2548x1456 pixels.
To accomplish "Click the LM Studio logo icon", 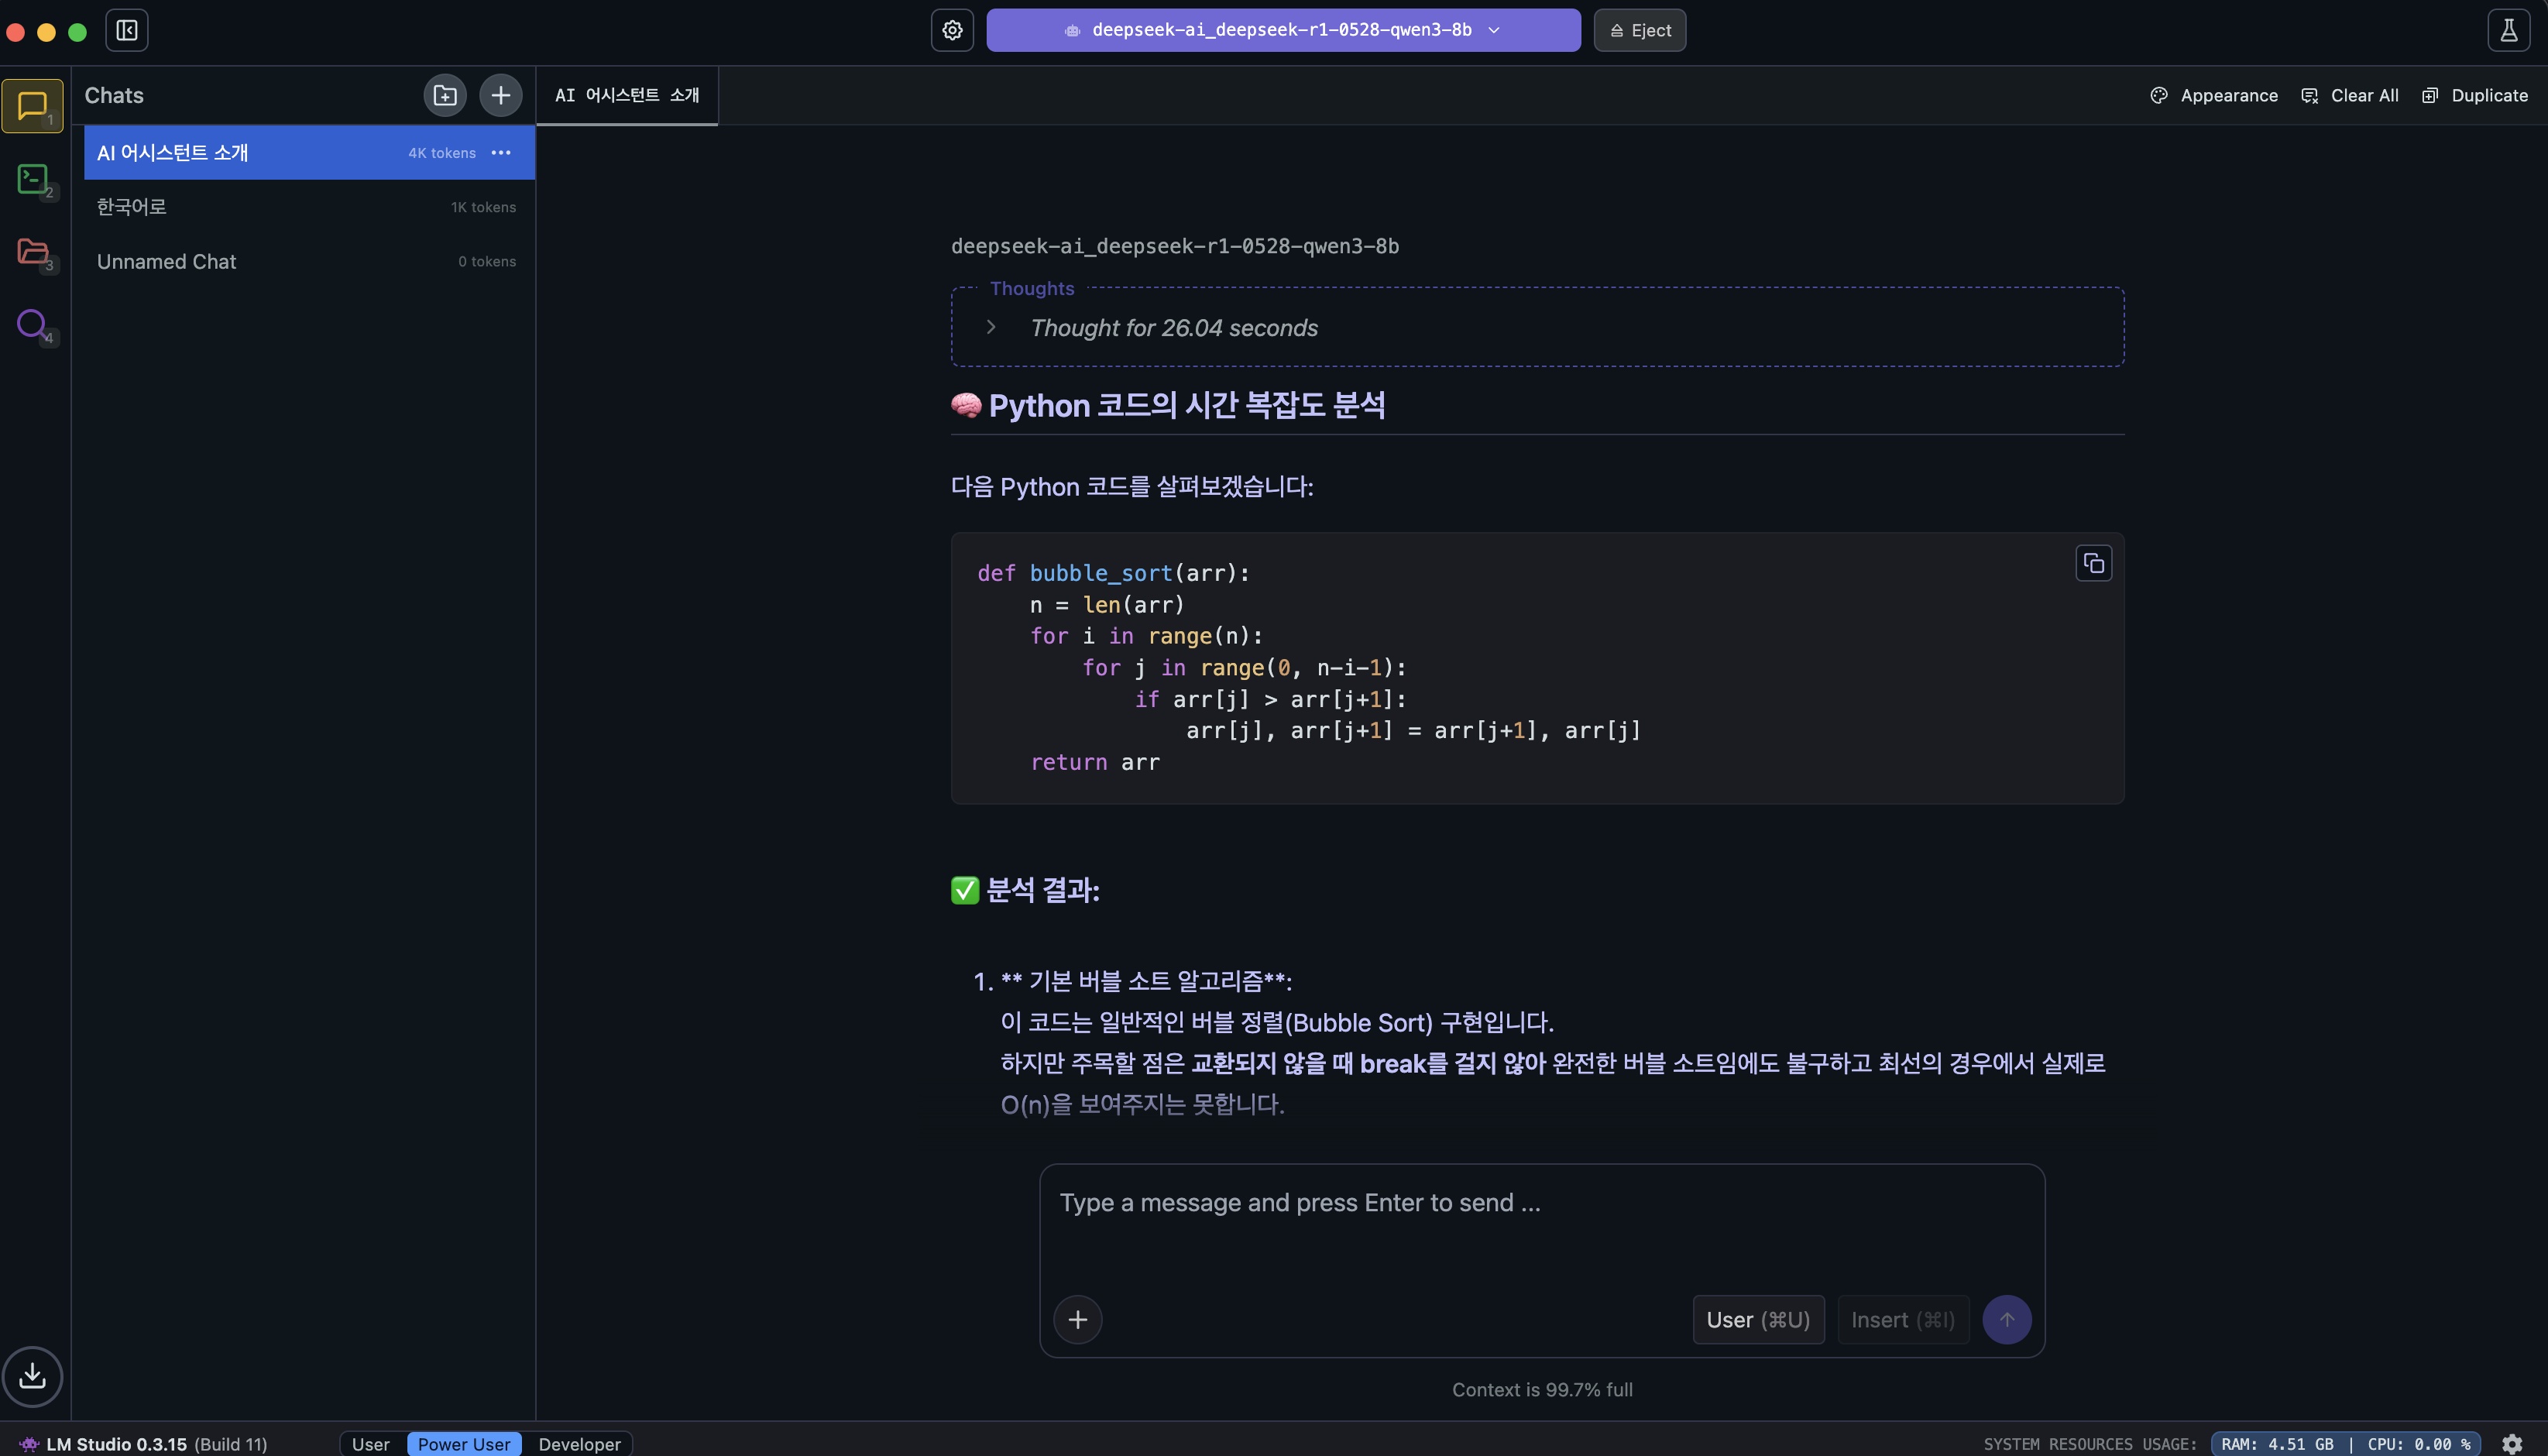I will coord(29,1444).
